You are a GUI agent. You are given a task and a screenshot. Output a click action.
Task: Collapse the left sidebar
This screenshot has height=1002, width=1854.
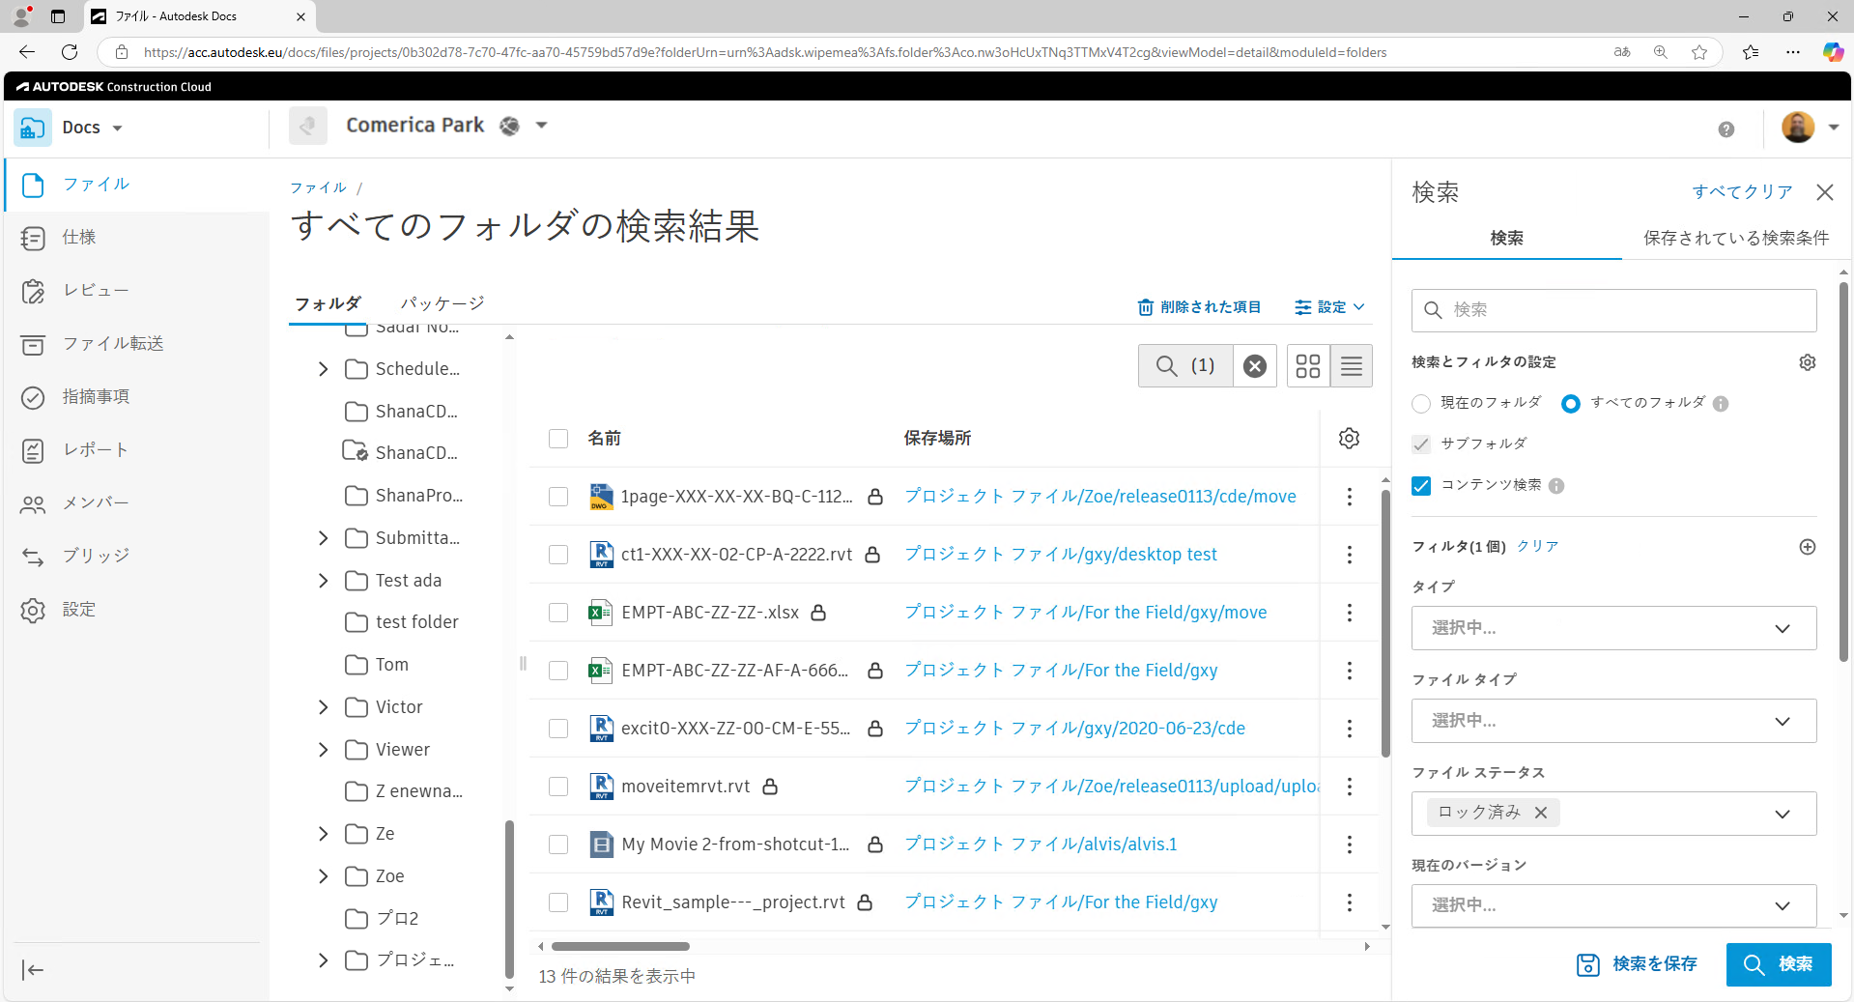pyautogui.click(x=32, y=970)
